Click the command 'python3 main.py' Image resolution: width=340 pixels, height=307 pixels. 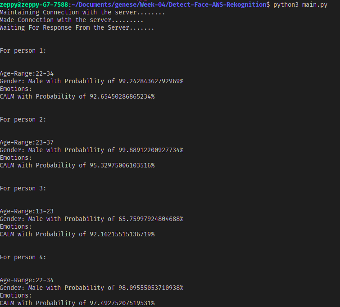[x=300, y=5]
